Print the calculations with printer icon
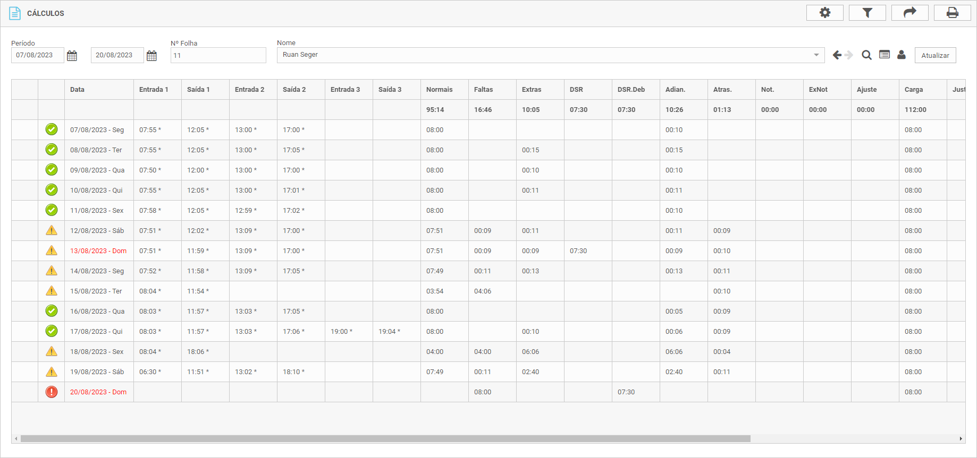Image resolution: width=977 pixels, height=458 pixels. pyautogui.click(x=952, y=13)
